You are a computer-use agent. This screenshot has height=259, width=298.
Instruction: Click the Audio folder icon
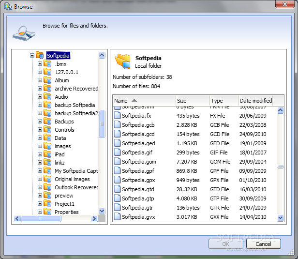47,97
